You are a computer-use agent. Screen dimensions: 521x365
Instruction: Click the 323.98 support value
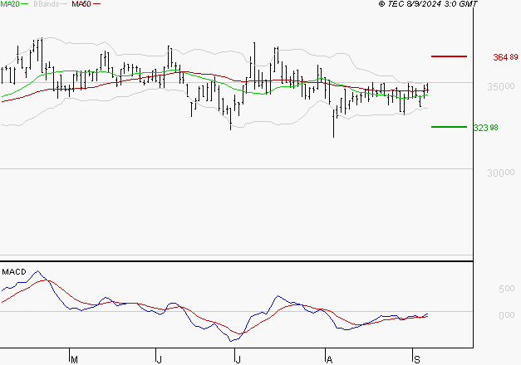coord(486,128)
